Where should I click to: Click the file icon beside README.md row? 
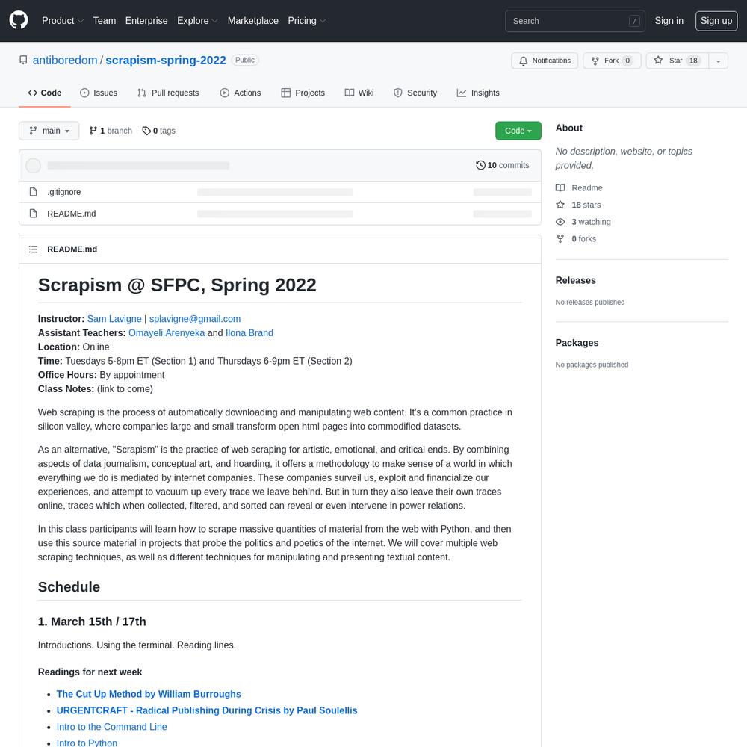[34, 214]
